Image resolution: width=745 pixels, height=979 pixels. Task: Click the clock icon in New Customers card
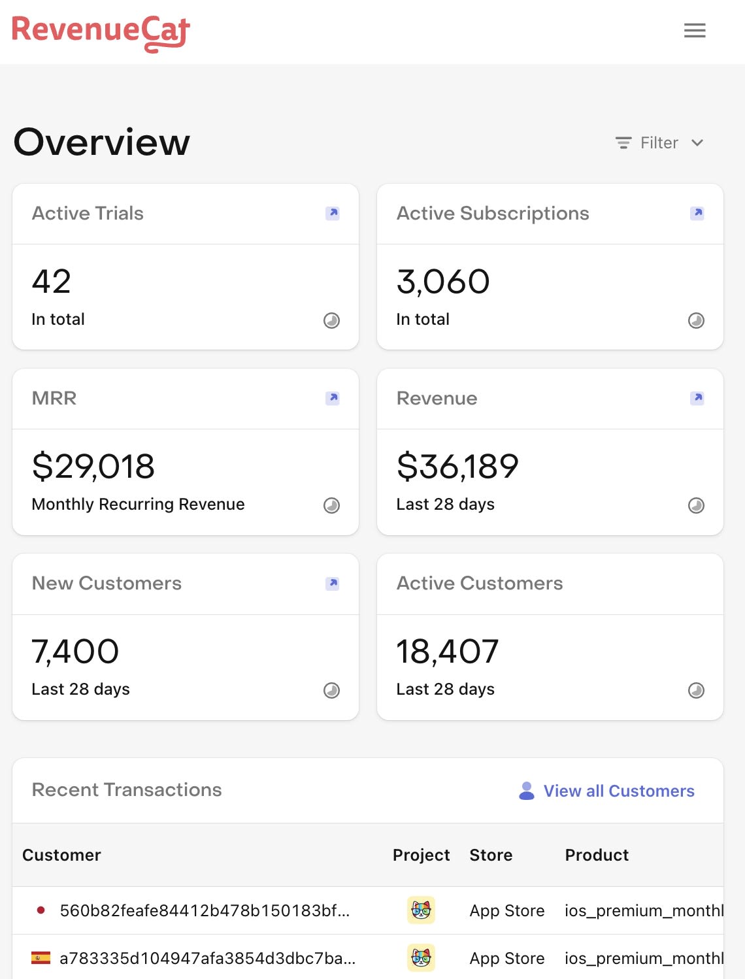(x=332, y=690)
